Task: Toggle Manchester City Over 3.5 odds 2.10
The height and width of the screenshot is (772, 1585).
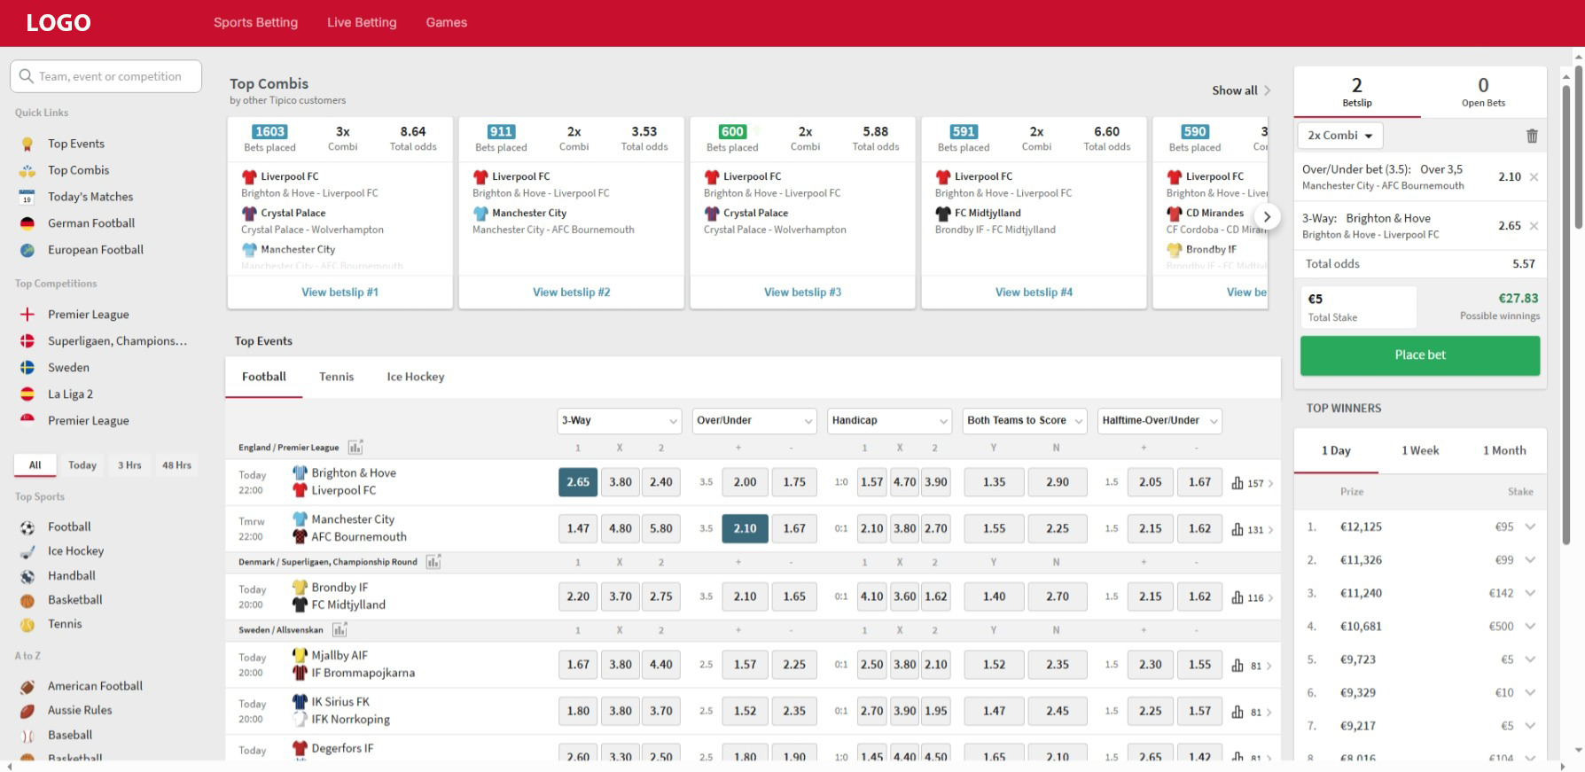Action: click(745, 528)
